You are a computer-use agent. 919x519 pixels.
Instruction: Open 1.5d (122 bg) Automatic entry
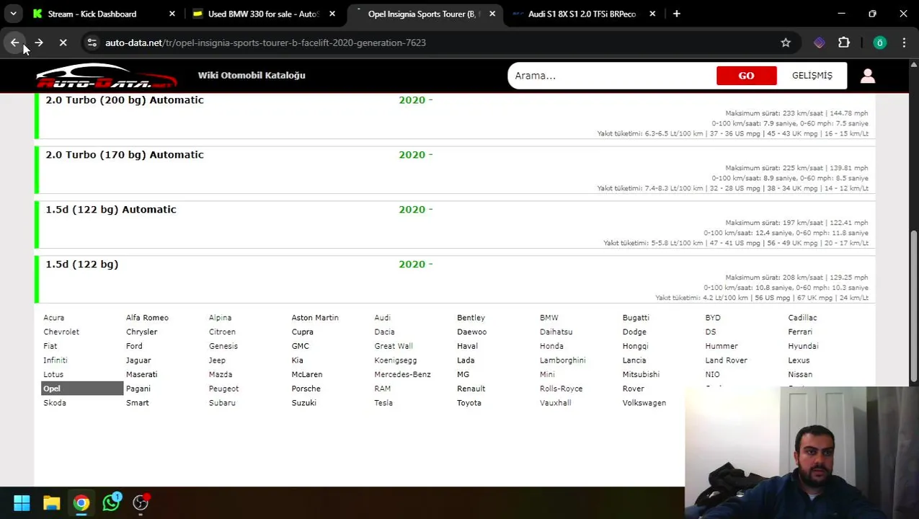(x=111, y=210)
